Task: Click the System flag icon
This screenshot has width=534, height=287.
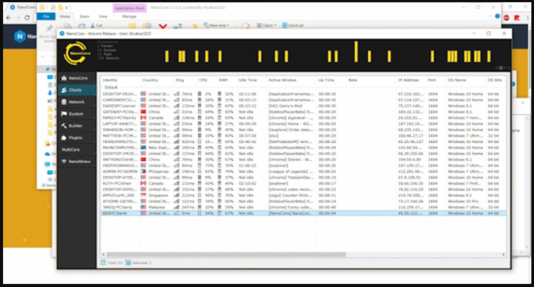Action: (64, 114)
